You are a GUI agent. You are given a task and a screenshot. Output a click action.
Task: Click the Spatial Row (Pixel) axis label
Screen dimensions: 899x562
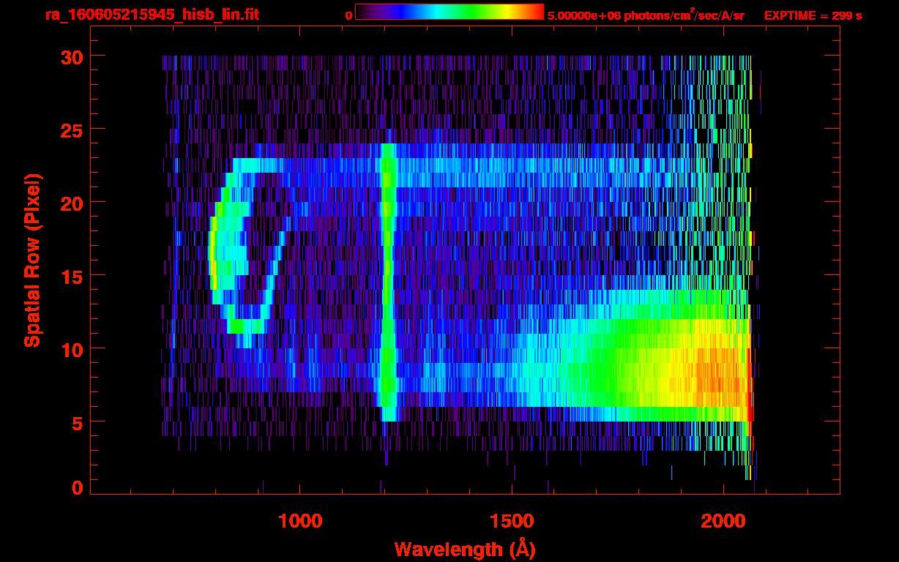(x=32, y=261)
